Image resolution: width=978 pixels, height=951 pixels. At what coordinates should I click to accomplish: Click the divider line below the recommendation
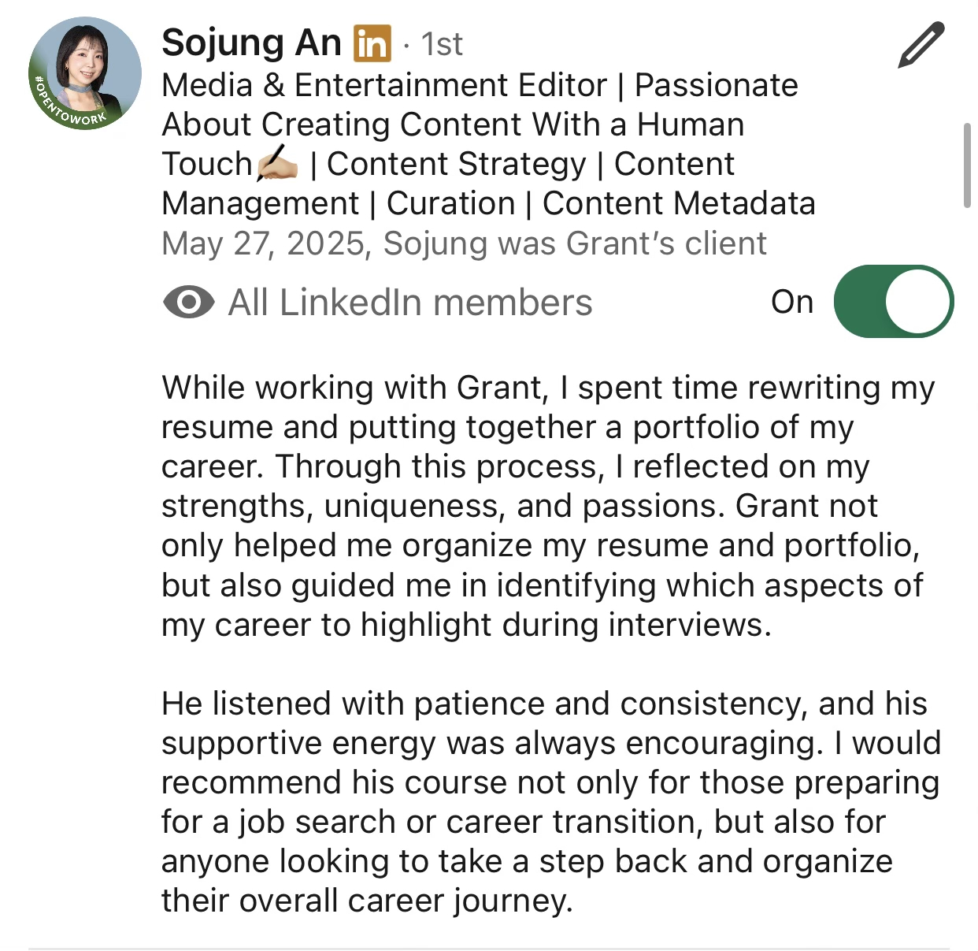pyautogui.click(x=489, y=948)
